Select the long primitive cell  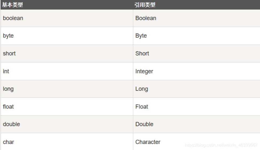click(x=67, y=89)
